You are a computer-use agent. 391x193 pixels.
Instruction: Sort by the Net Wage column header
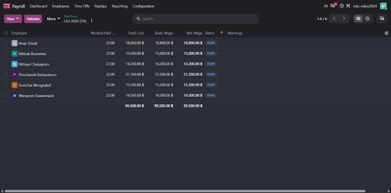pyautogui.click(x=194, y=33)
